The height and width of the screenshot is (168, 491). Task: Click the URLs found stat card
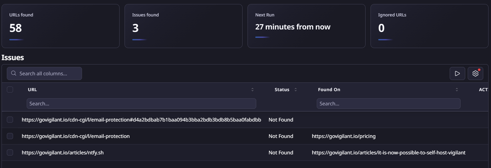(60, 26)
